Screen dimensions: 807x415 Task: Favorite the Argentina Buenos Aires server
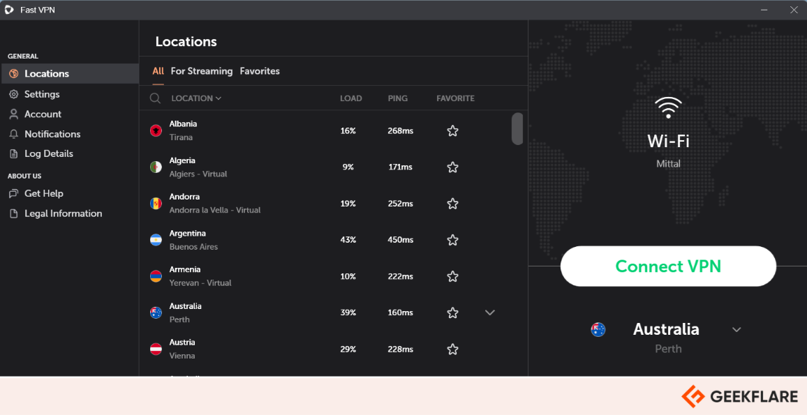coord(452,239)
